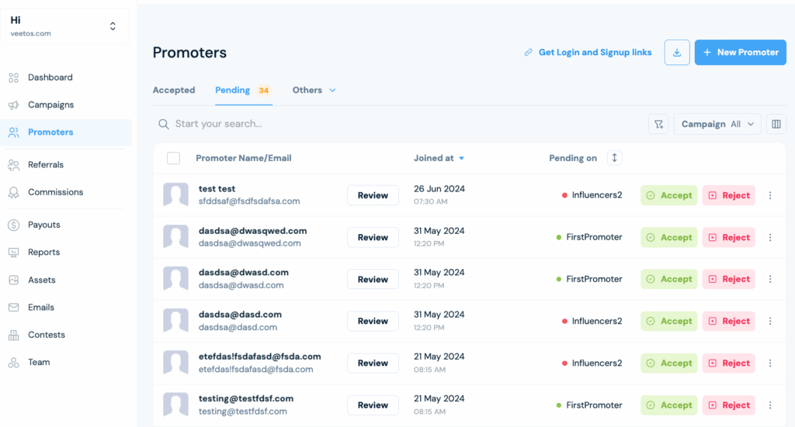
Task: Click email sfddsaf@fsdfsdafsa.com
Action: click(x=249, y=201)
